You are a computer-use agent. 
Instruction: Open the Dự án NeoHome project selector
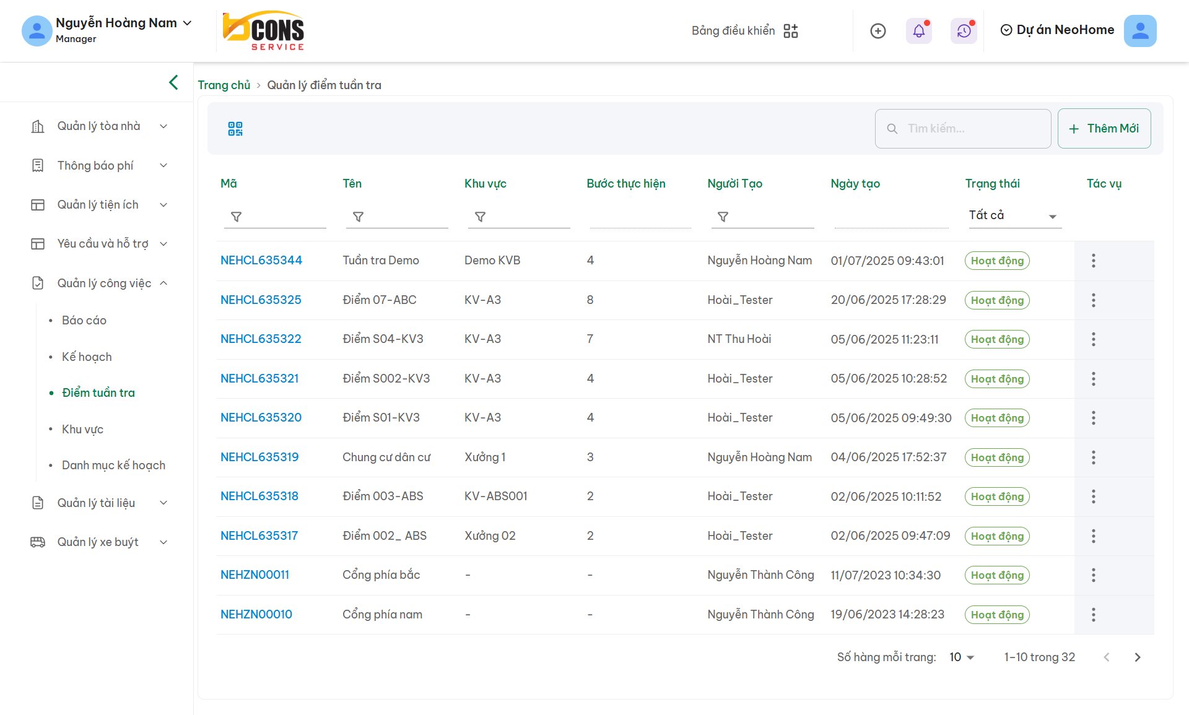(1058, 30)
